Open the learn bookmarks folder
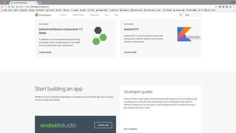 [x=59, y=10]
